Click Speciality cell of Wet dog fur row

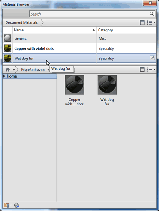click(106, 59)
